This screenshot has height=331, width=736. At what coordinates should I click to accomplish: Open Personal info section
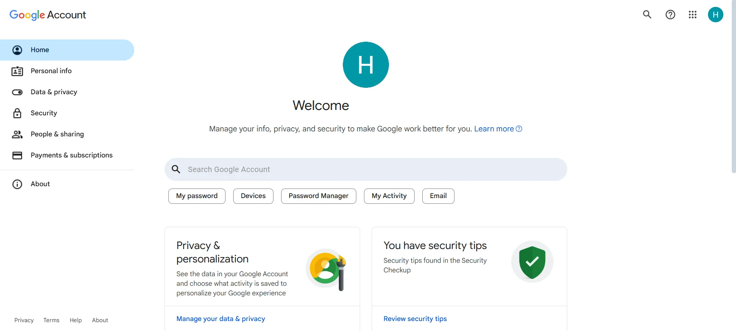pyautogui.click(x=67, y=71)
